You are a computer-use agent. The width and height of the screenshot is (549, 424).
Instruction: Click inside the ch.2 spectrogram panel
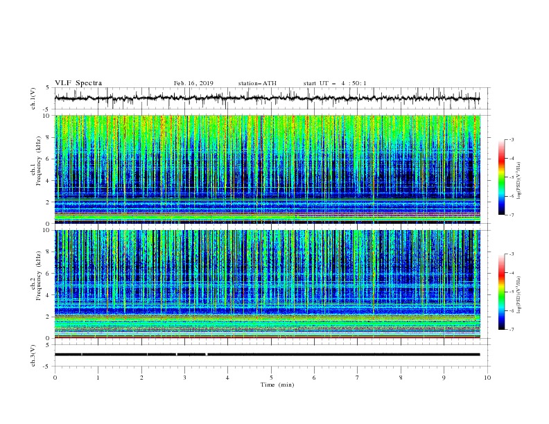coord(268,284)
